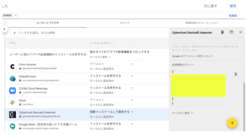The height and width of the screenshot is (134, 247).
Task: Click the yellow-highlighted policy JSON area
Action: 199,86
